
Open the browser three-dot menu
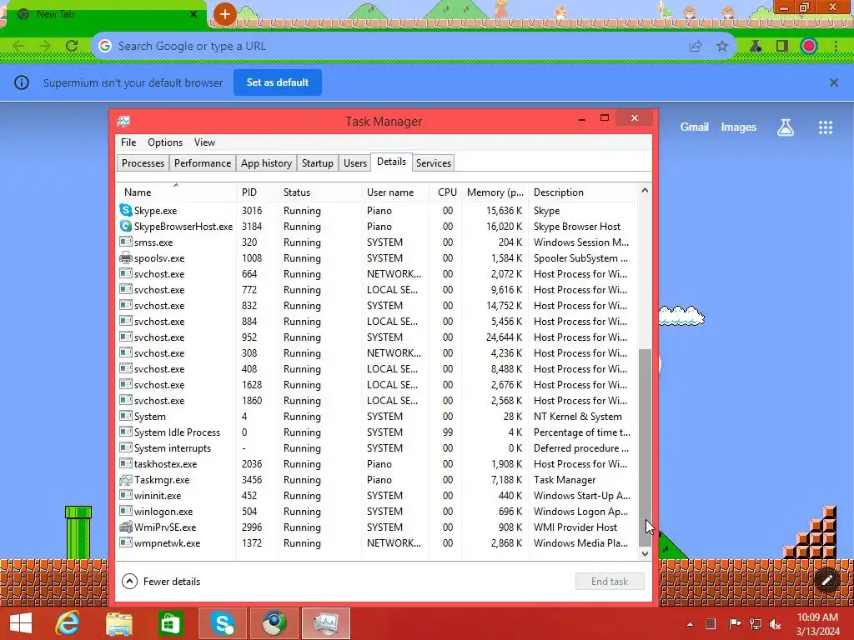836,47
